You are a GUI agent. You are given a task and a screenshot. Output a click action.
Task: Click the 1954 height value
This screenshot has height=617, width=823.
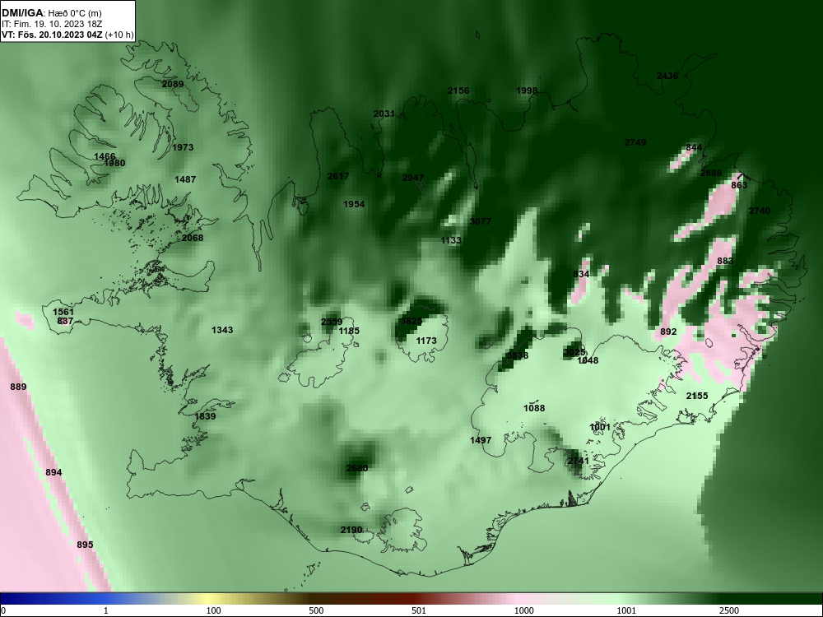tap(354, 205)
